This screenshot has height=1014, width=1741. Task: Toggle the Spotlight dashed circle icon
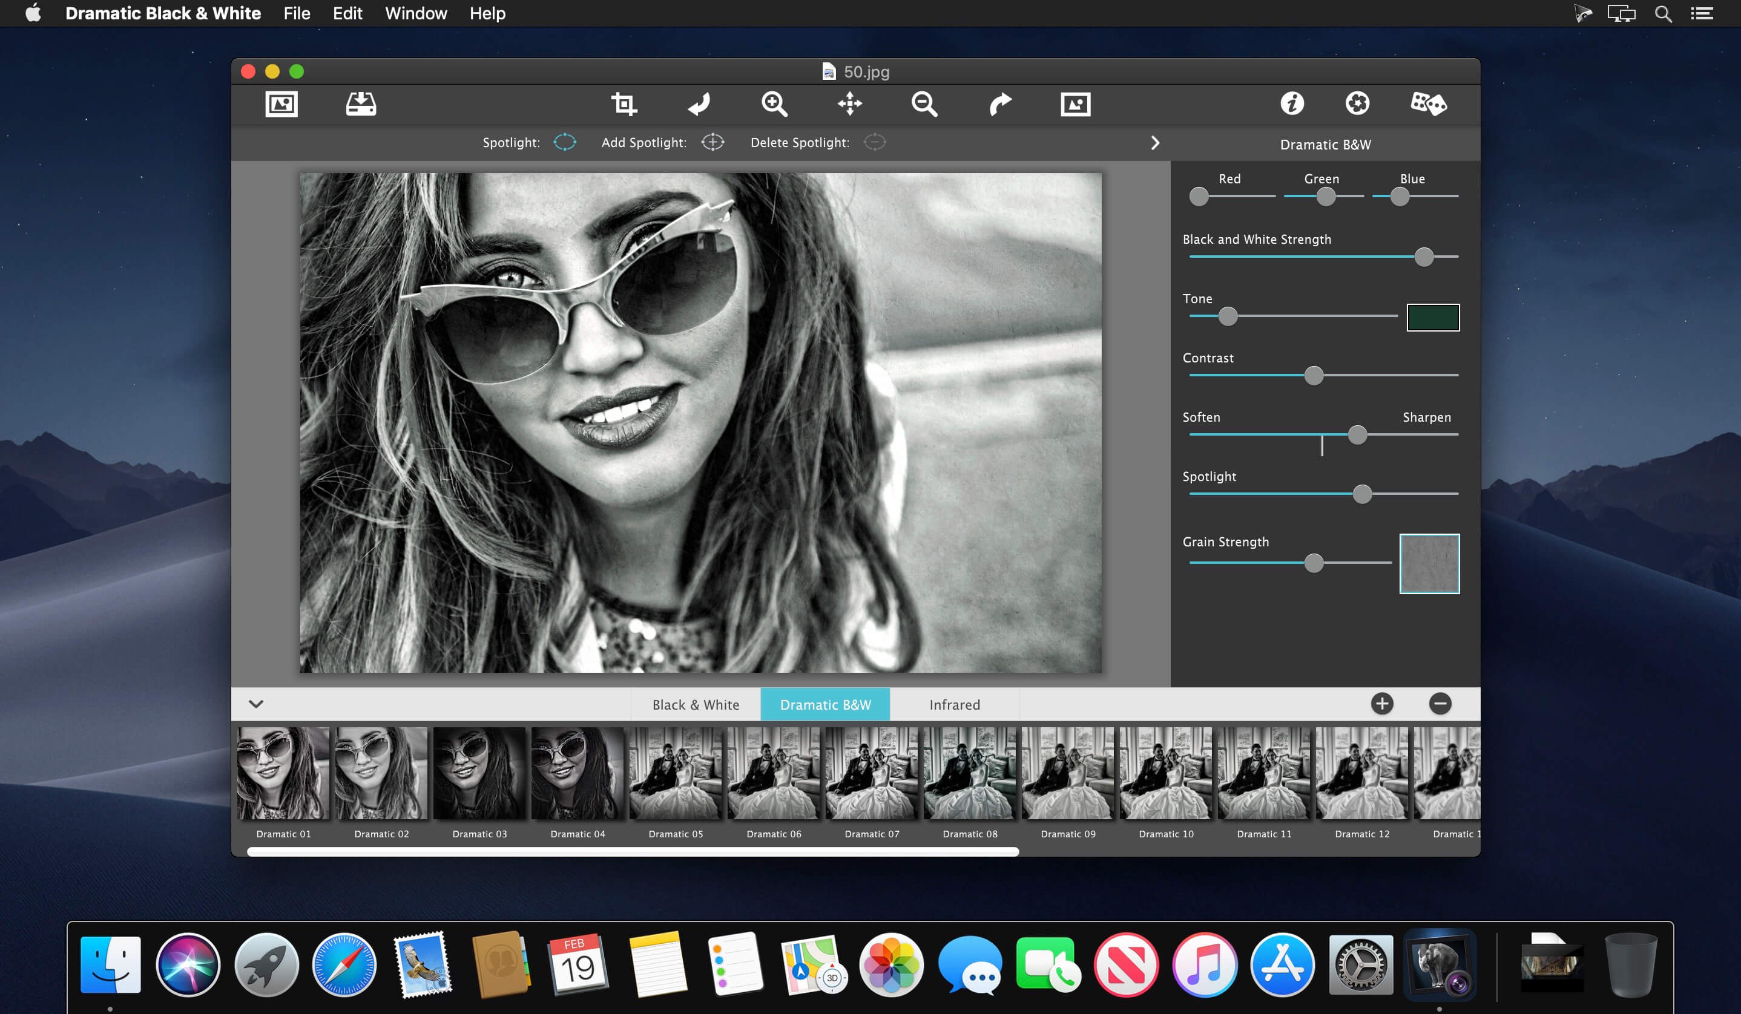click(564, 142)
